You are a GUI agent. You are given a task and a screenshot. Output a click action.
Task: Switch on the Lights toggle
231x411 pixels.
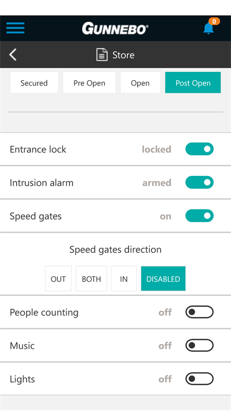click(200, 379)
